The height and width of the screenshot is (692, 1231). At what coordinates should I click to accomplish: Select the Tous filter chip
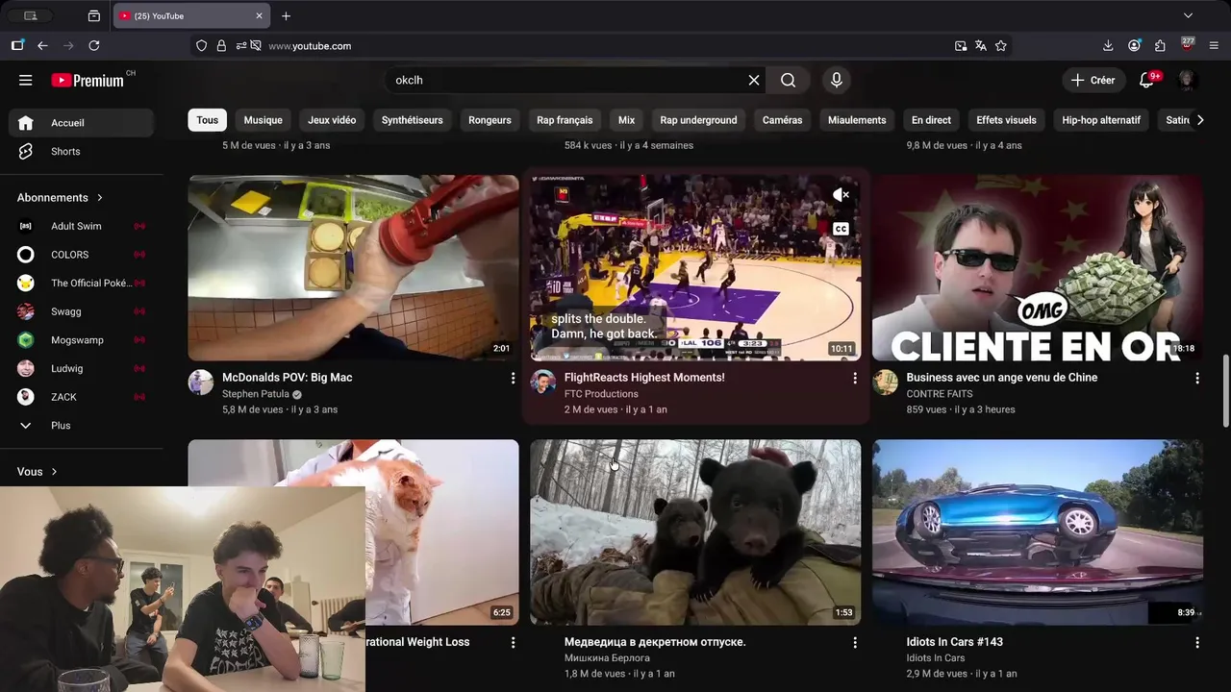tap(208, 120)
